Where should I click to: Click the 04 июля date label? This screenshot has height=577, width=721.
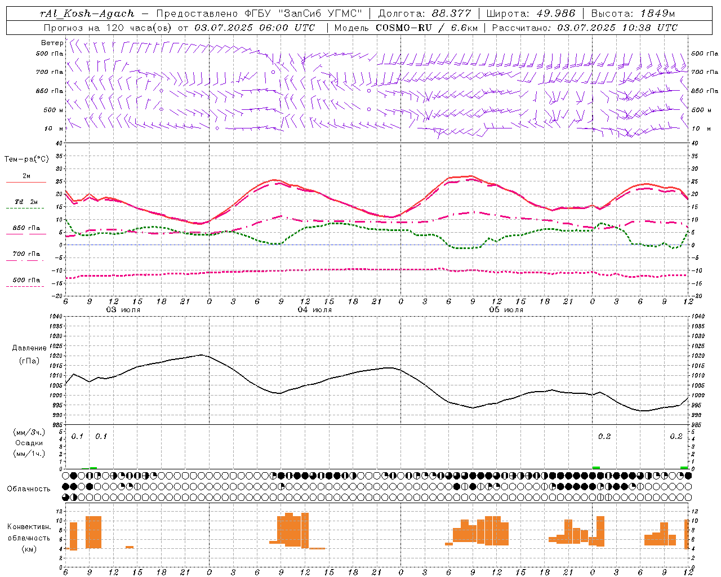click(x=315, y=310)
